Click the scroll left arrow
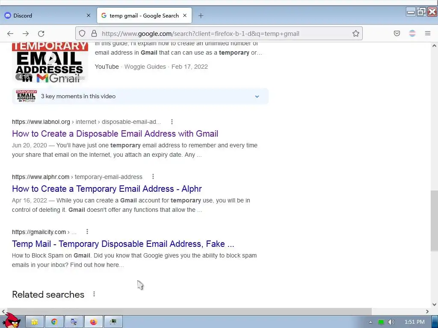 3,311
